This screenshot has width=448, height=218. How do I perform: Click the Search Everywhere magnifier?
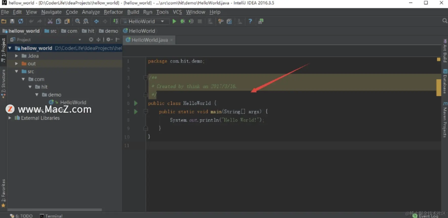pyautogui.click(x=445, y=21)
